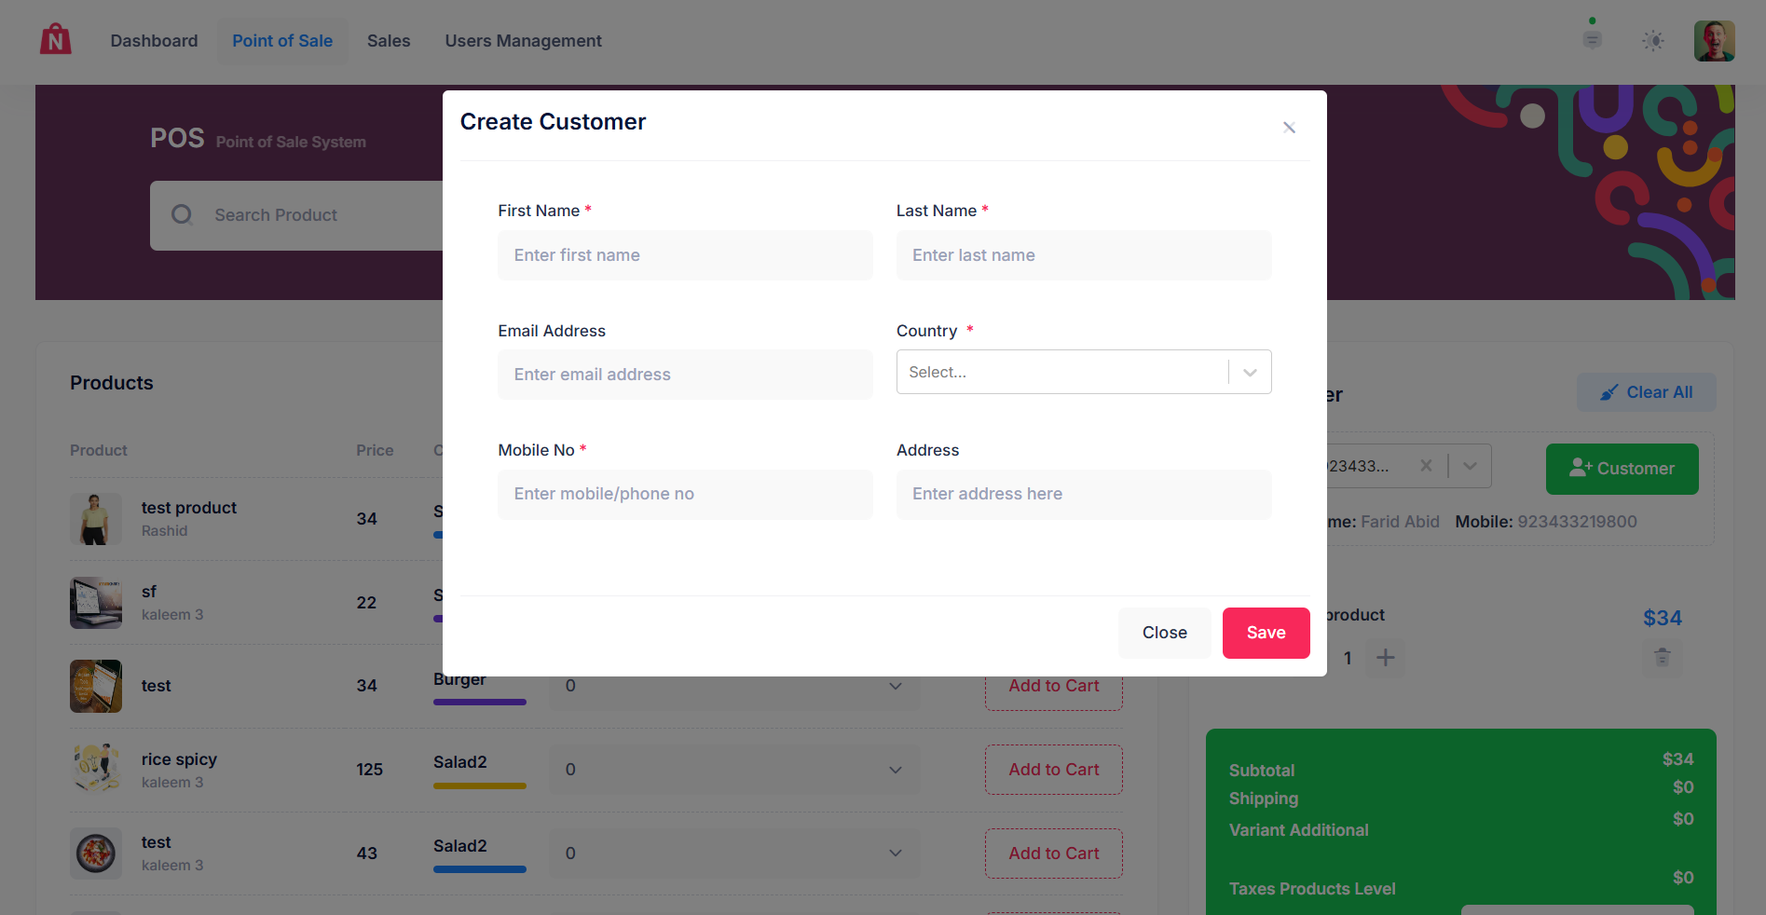Image resolution: width=1766 pixels, height=915 pixels.
Task: Open the user profile avatar
Action: pos(1714,41)
